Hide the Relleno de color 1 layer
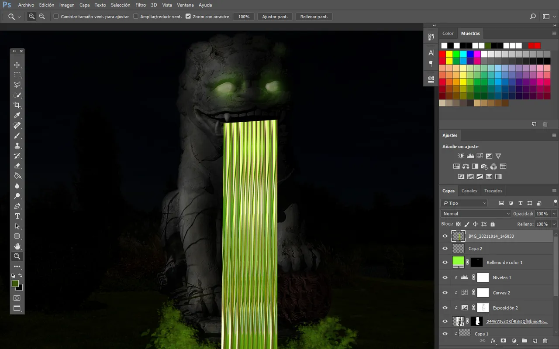The height and width of the screenshot is (349, 559). point(445,263)
